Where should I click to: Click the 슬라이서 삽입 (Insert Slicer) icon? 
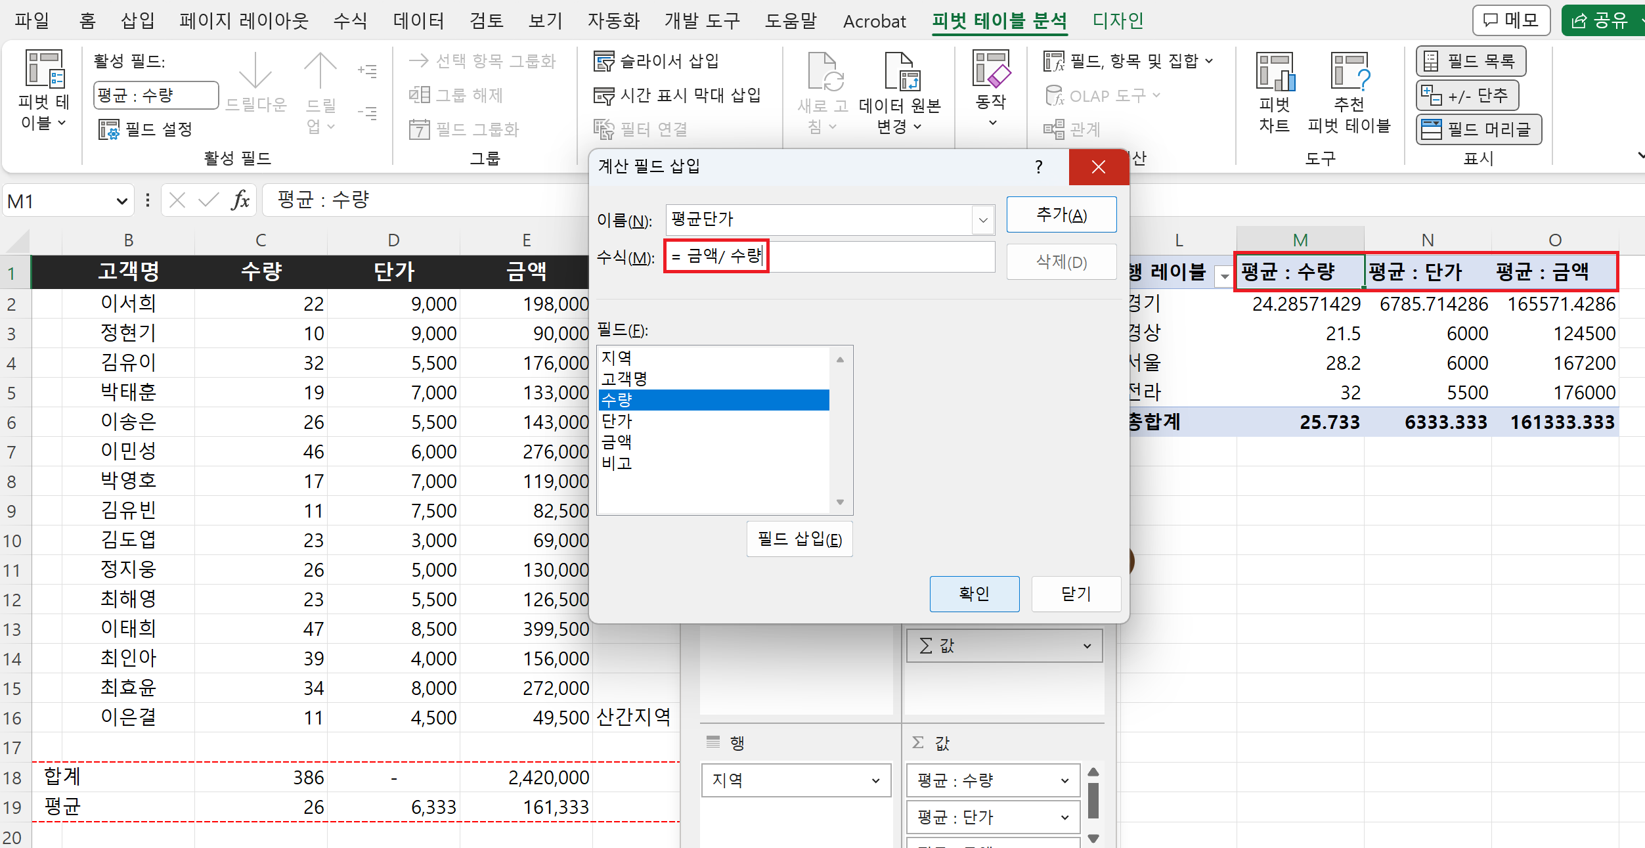(x=603, y=61)
